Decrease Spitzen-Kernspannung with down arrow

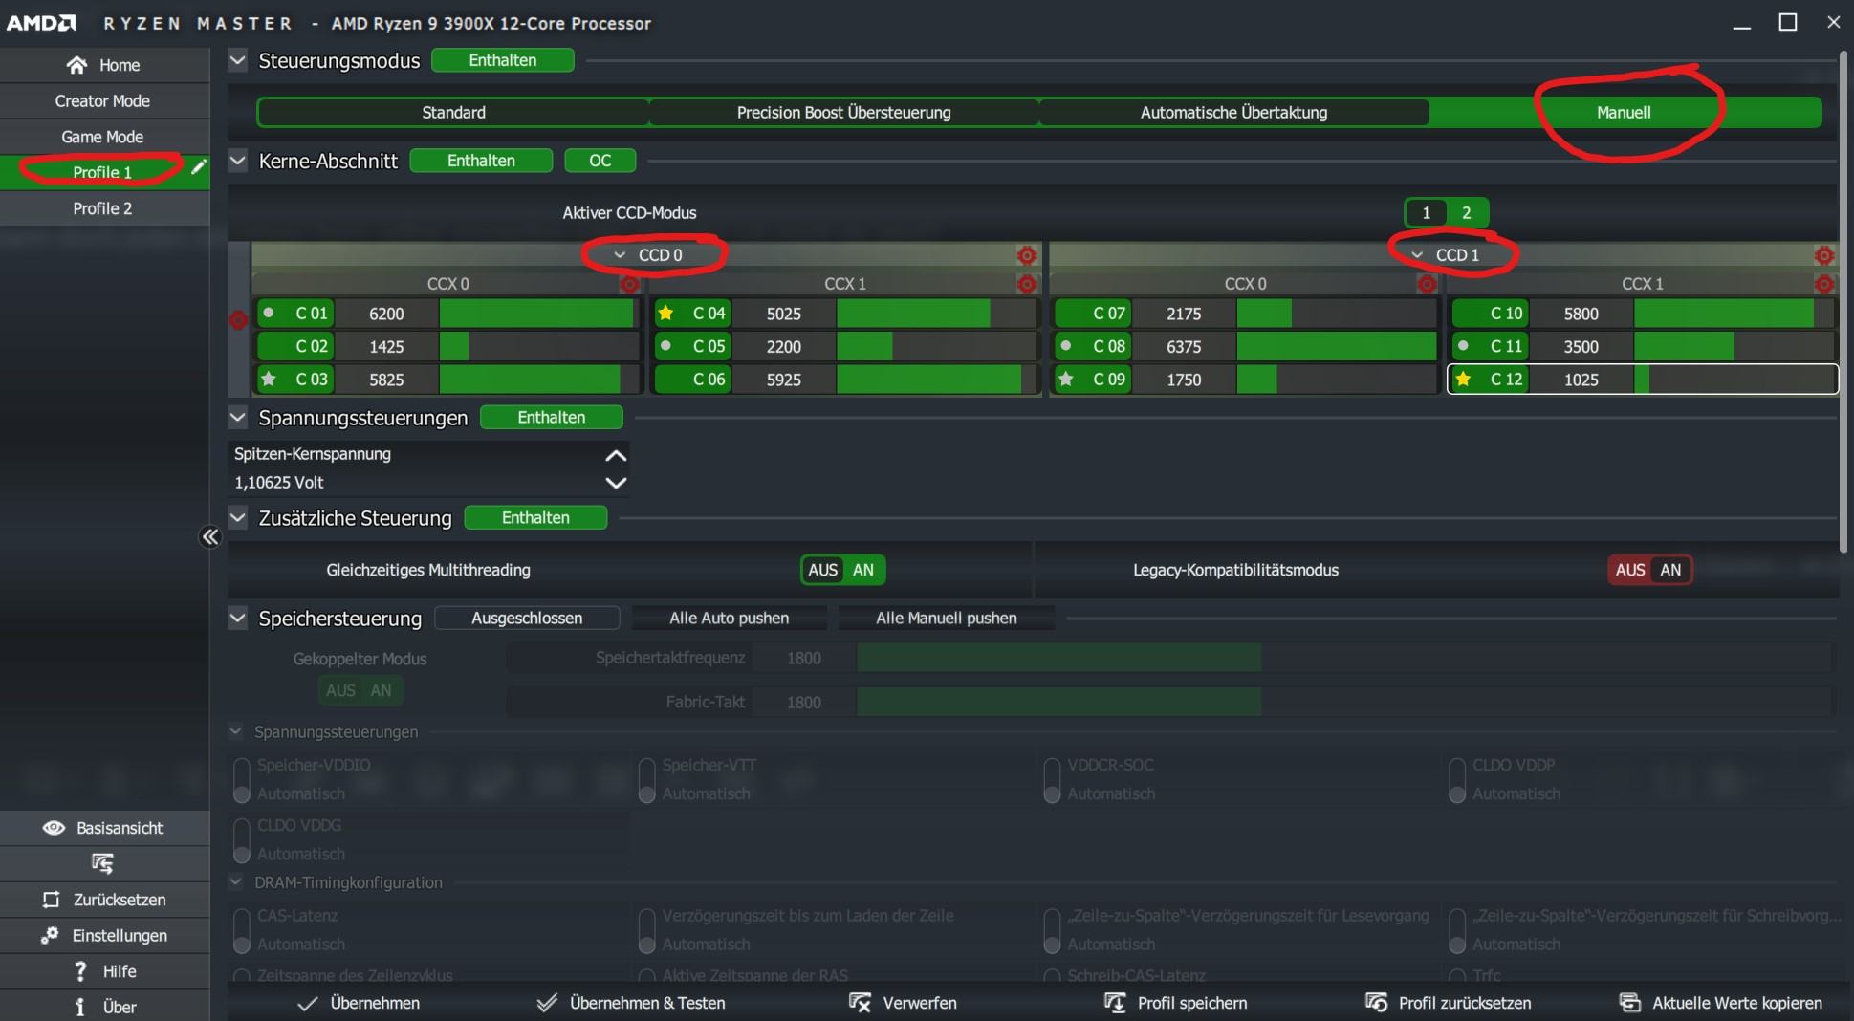pos(616,483)
